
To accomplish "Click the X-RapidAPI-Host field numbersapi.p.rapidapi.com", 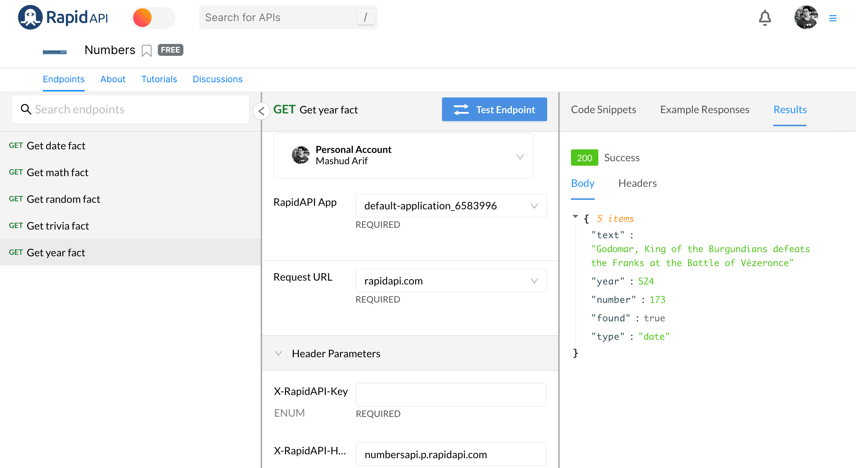I will coord(451,454).
